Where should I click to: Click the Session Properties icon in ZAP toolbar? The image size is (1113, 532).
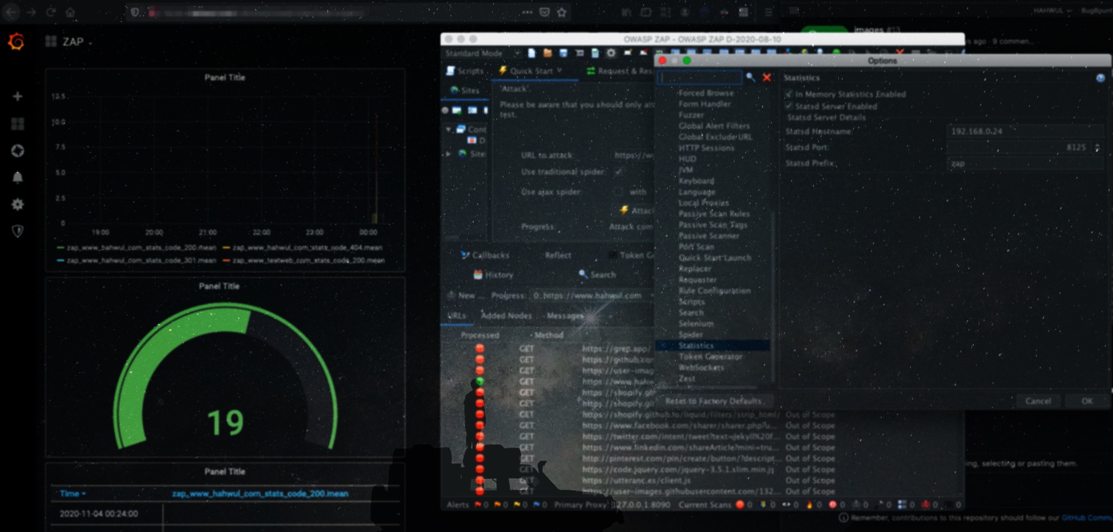(x=595, y=53)
